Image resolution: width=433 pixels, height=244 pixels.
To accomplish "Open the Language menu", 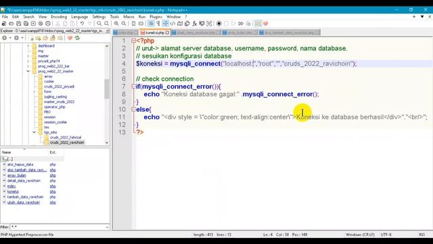I will (79, 16).
